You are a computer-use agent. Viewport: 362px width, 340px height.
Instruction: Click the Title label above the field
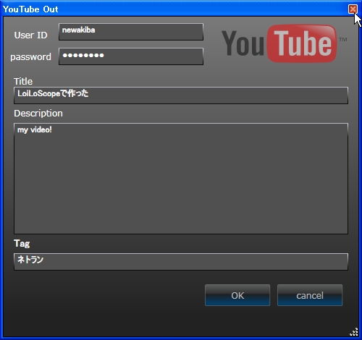[23, 81]
